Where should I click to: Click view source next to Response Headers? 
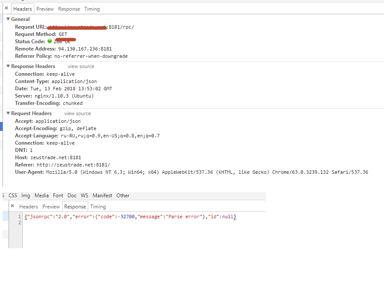click(81, 66)
